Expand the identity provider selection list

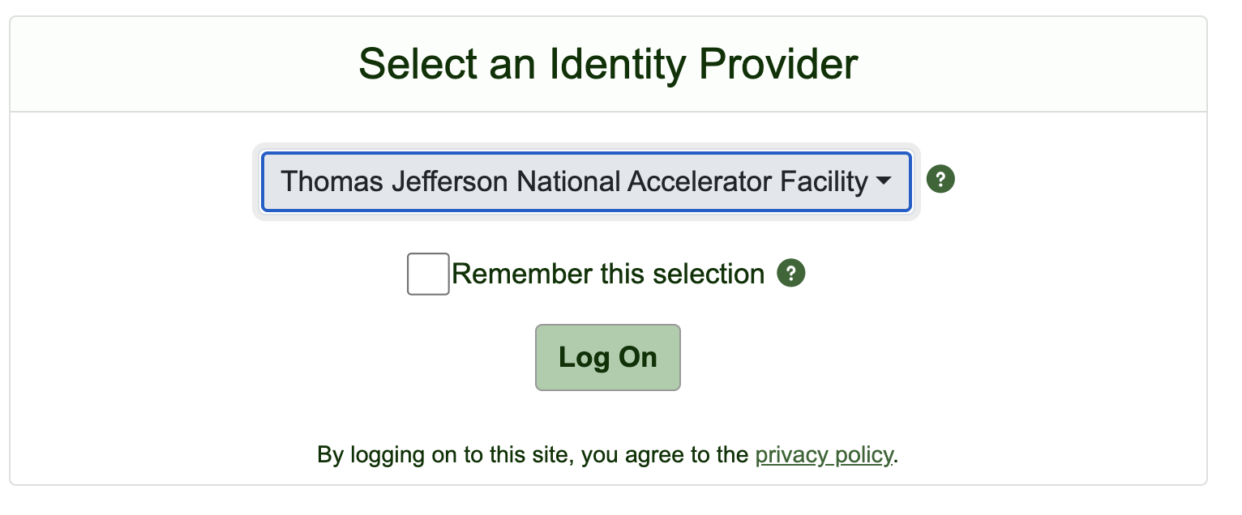pos(585,181)
